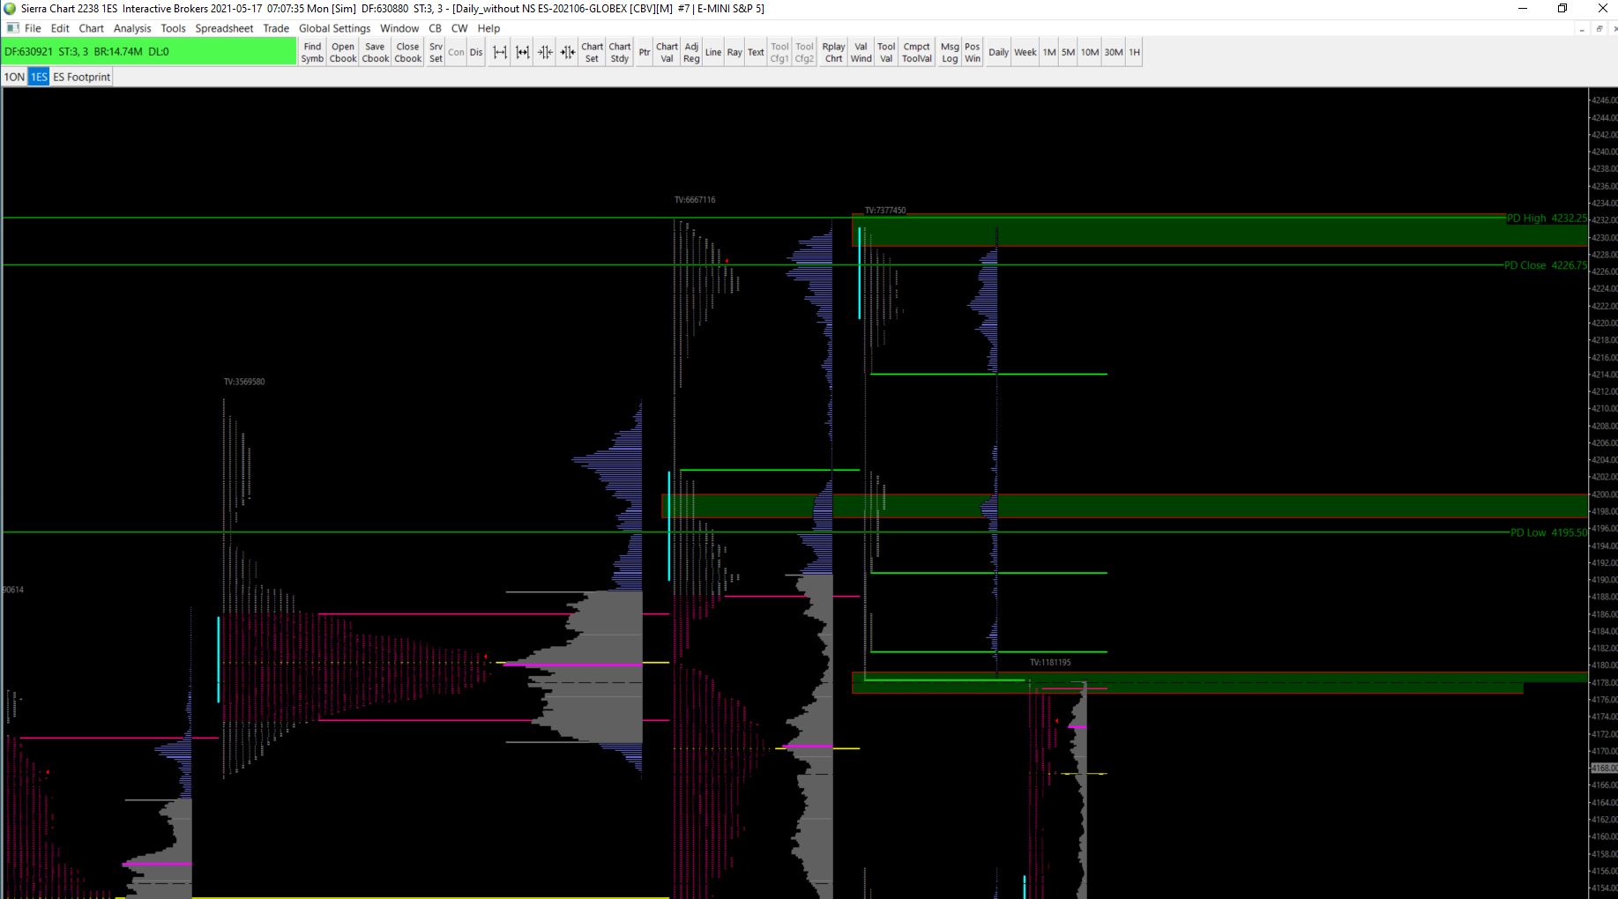1618x899 pixels.
Task: Open the Spreadsheet menu
Action: click(x=224, y=28)
